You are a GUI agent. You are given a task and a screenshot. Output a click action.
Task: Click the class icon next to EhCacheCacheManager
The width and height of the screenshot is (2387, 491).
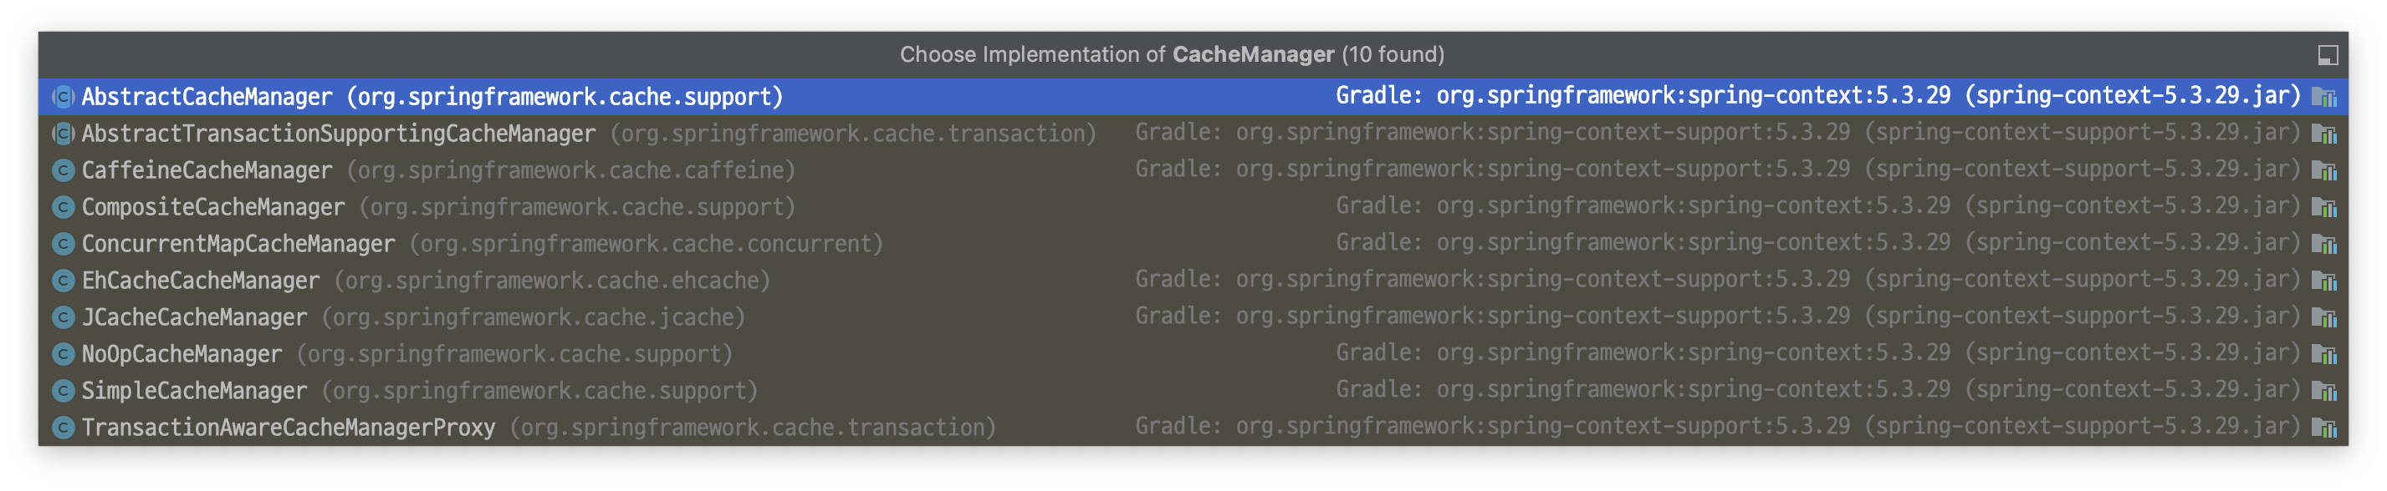point(63,281)
